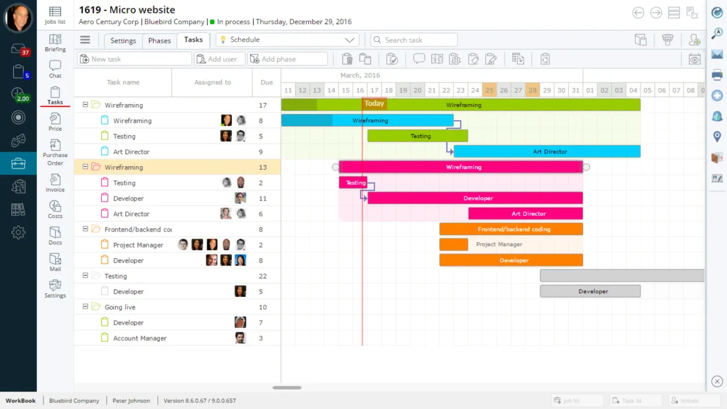Open the briefcase jobs module
This screenshot has height=409, width=727.
(x=18, y=163)
